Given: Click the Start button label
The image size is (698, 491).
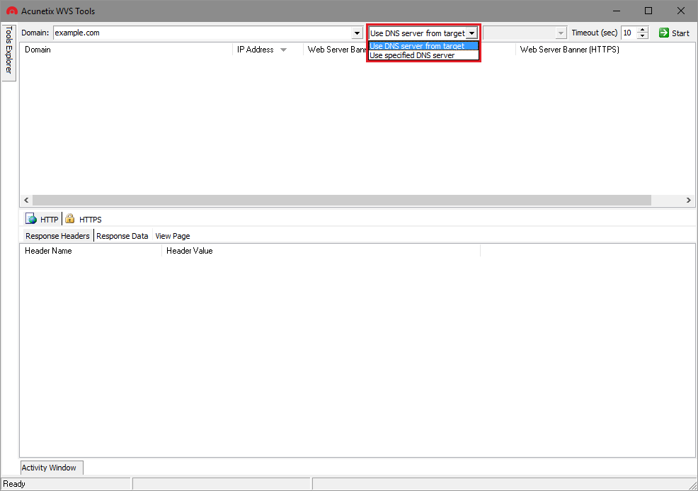Looking at the screenshot, I should click(680, 33).
